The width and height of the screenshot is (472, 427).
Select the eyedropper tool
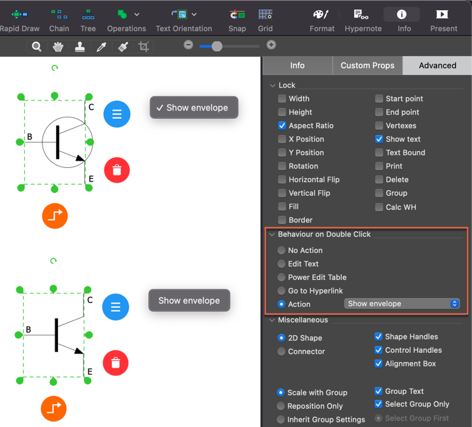[x=101, y=47]
